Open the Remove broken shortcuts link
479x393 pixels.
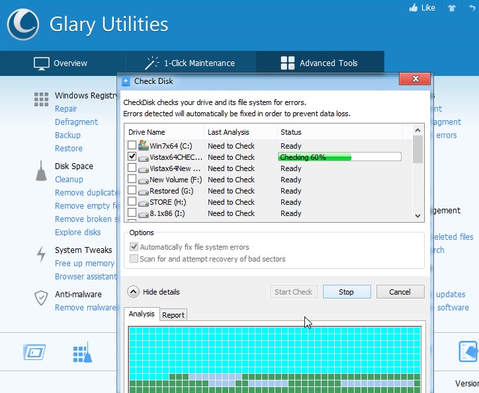85,219
